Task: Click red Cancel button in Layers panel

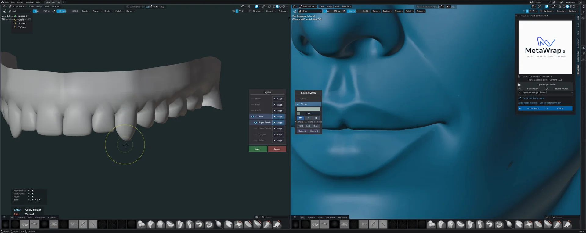Action: pyautogui.click(x=277, y=149)
